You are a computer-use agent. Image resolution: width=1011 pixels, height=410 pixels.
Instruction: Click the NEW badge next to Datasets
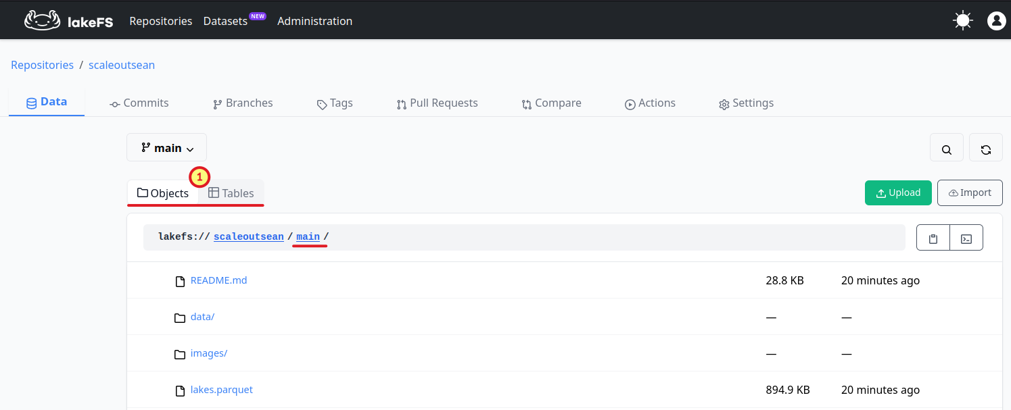257,16
